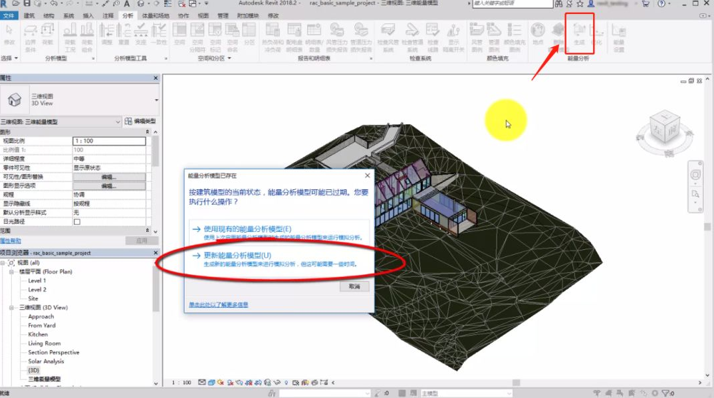Click the 颜色填充图例 (Color Fill Legend) icon
The width and height of the screenshot is (714, 398).
point(515,37)
